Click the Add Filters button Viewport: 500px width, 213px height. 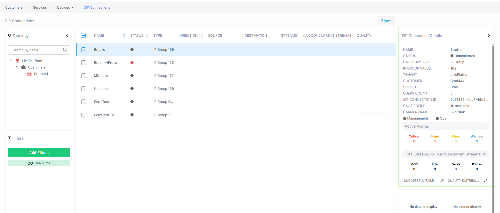[x=39, y=153]
